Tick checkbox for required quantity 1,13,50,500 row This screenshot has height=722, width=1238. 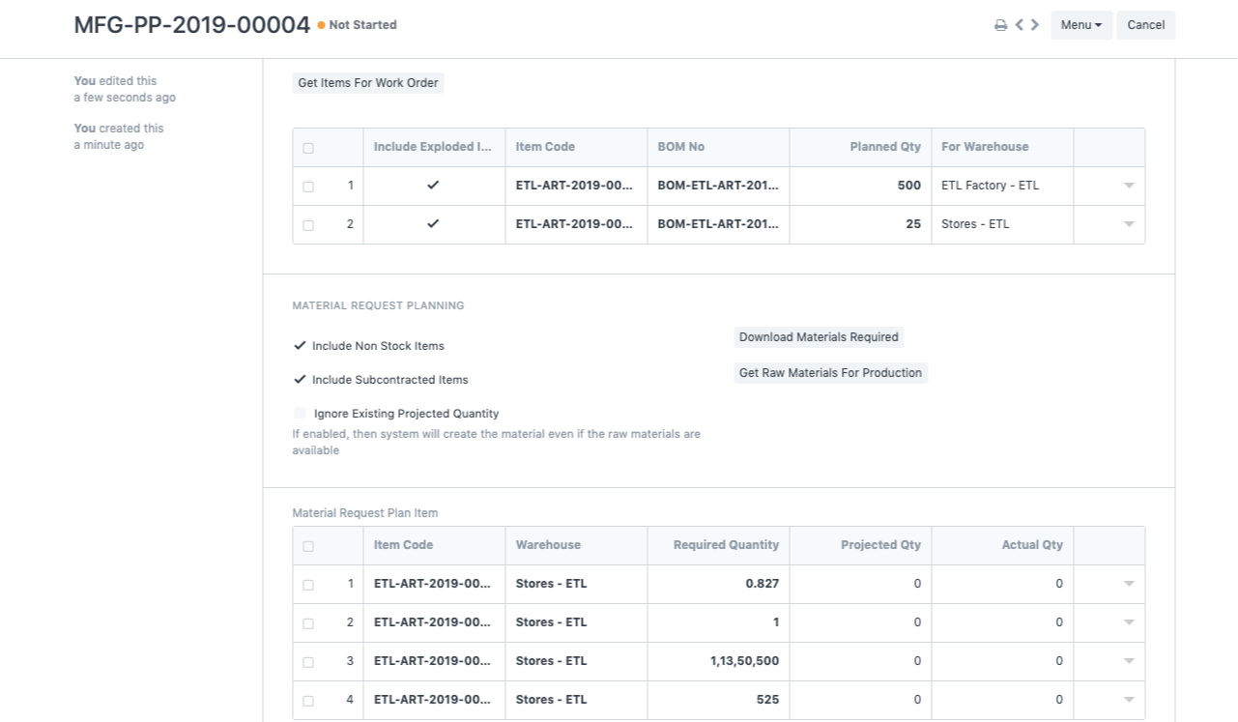click(x=308, y=662)
